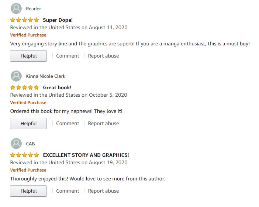Report abuse on CAB's review
Viewport: 259px width, 207px height.
[x=103, y=191]
